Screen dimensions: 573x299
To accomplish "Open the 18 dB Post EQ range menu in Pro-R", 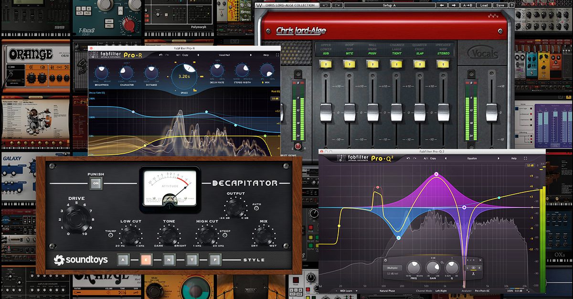I will [275, 98].
